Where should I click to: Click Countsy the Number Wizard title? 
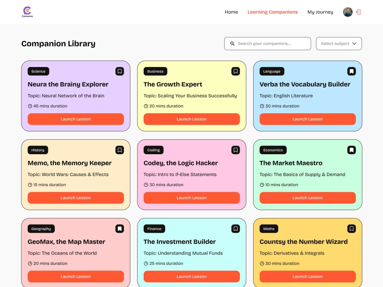(x=304, y=242)
